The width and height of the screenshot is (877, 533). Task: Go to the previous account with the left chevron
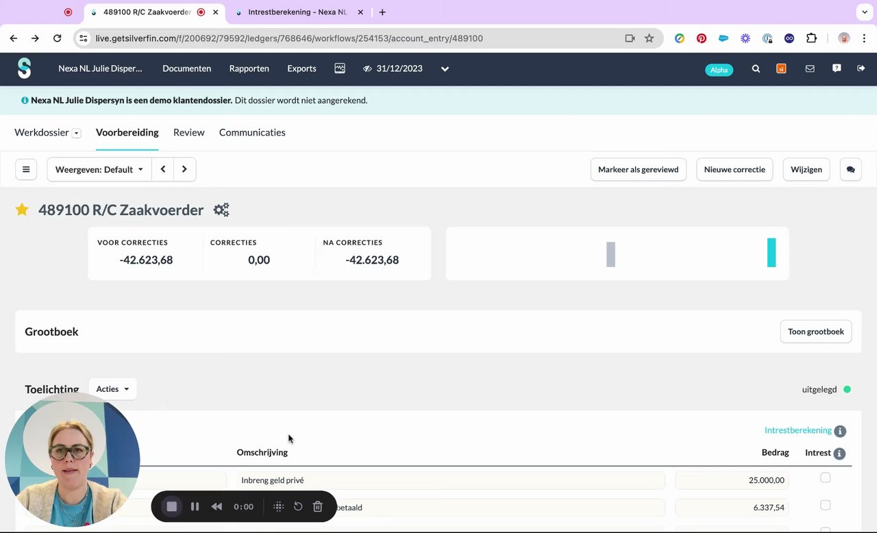click(163, 169)
